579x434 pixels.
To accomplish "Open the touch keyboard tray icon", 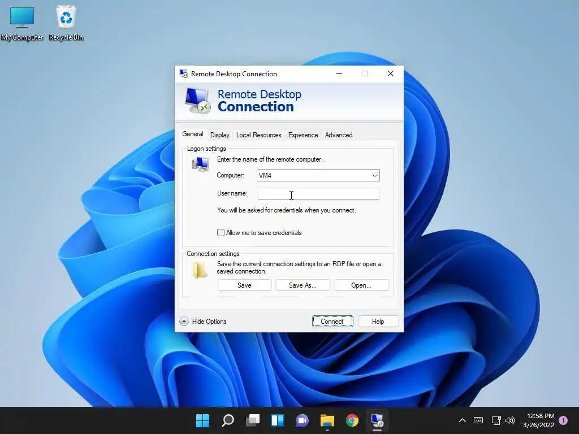I will (x=478, y=420).
